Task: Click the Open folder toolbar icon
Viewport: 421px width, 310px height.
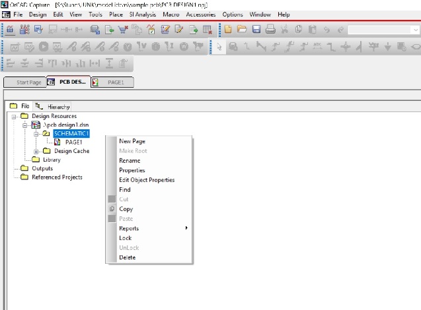Action: 241,30
